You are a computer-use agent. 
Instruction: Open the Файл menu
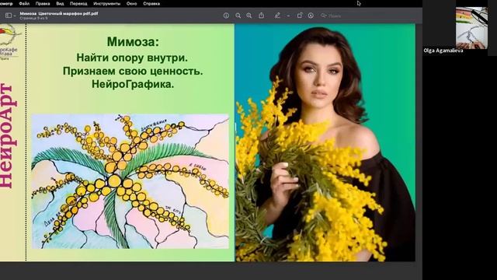[x=24, y=3]
